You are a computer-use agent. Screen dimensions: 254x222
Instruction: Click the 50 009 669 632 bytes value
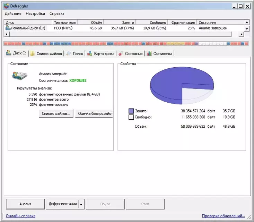pos(193,126)
